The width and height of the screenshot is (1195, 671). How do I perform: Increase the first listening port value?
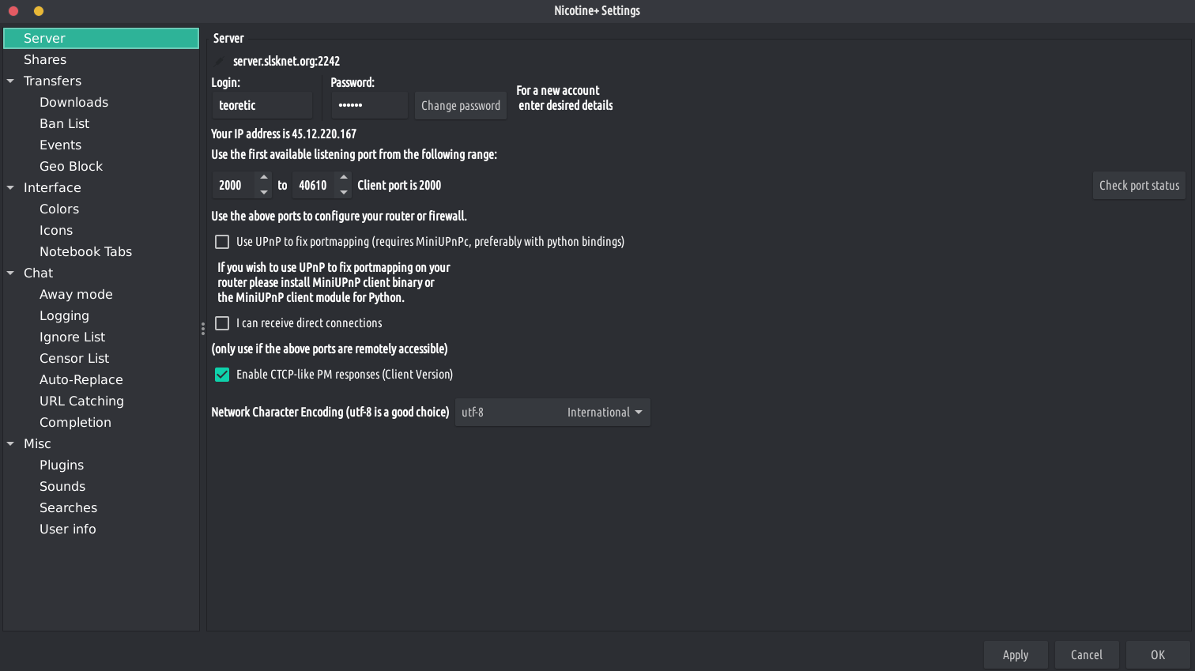point(264,178)
